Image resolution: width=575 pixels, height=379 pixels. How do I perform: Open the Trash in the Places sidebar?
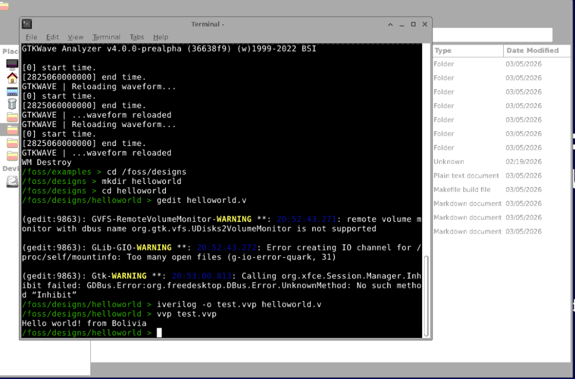(12, 104)
